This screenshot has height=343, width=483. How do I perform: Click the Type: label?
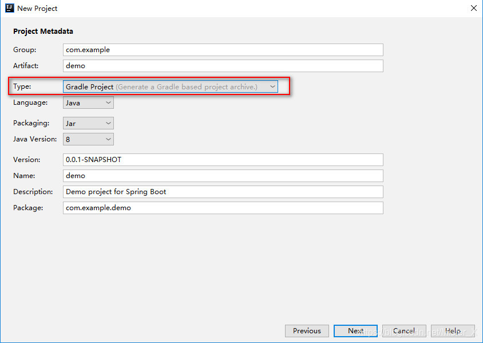click(x=22, y=86)
